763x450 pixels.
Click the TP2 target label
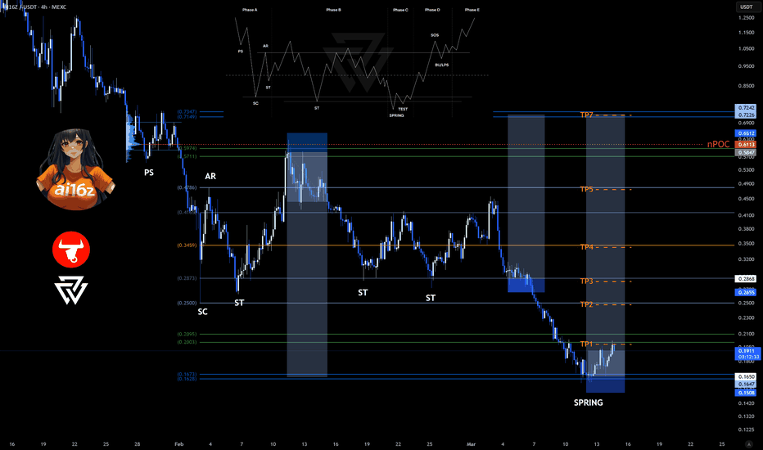point(586,304)
